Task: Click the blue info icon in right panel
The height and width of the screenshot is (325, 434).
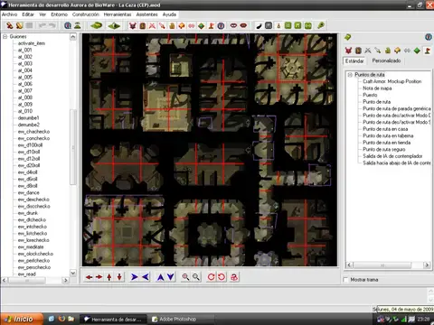Action: click(429, 37)
